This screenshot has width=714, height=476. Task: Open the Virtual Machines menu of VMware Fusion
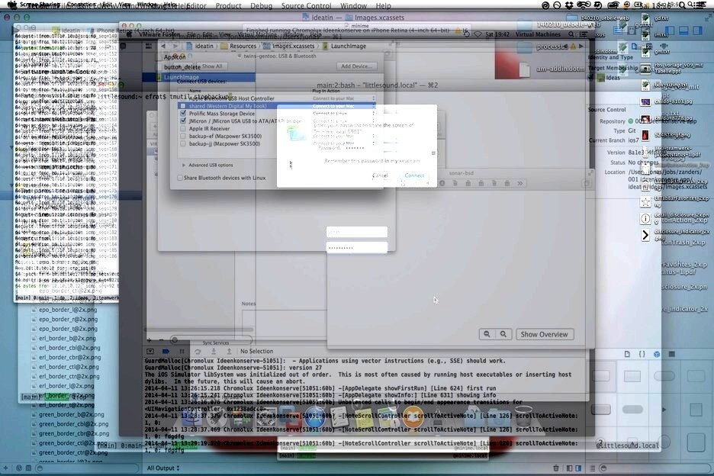pyautogui.click(x=538, y=34)
